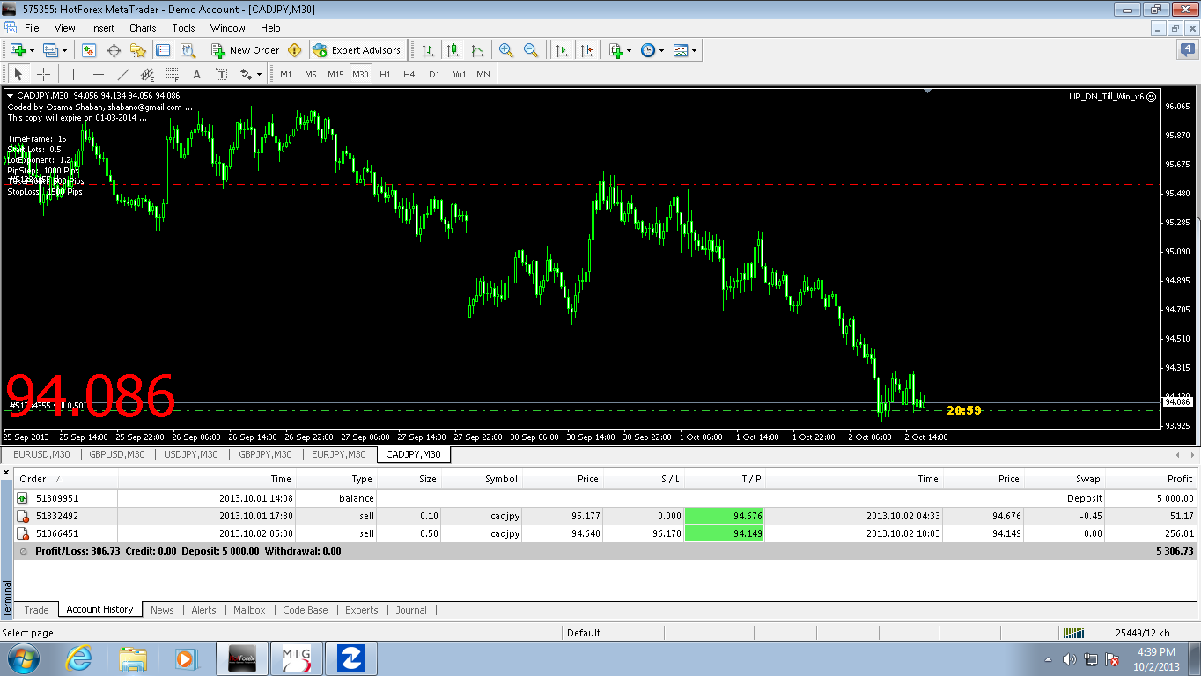The width and height of the screenshot is (1201, 676).
Task: Click the yellow diamond MetaEditor icon
Action: pyautogui.click(x=295, y=50)
